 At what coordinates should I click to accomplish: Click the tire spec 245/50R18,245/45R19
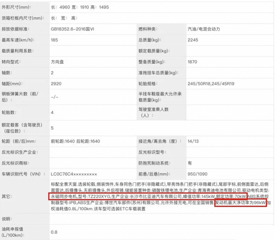click(x=212, y=84)
